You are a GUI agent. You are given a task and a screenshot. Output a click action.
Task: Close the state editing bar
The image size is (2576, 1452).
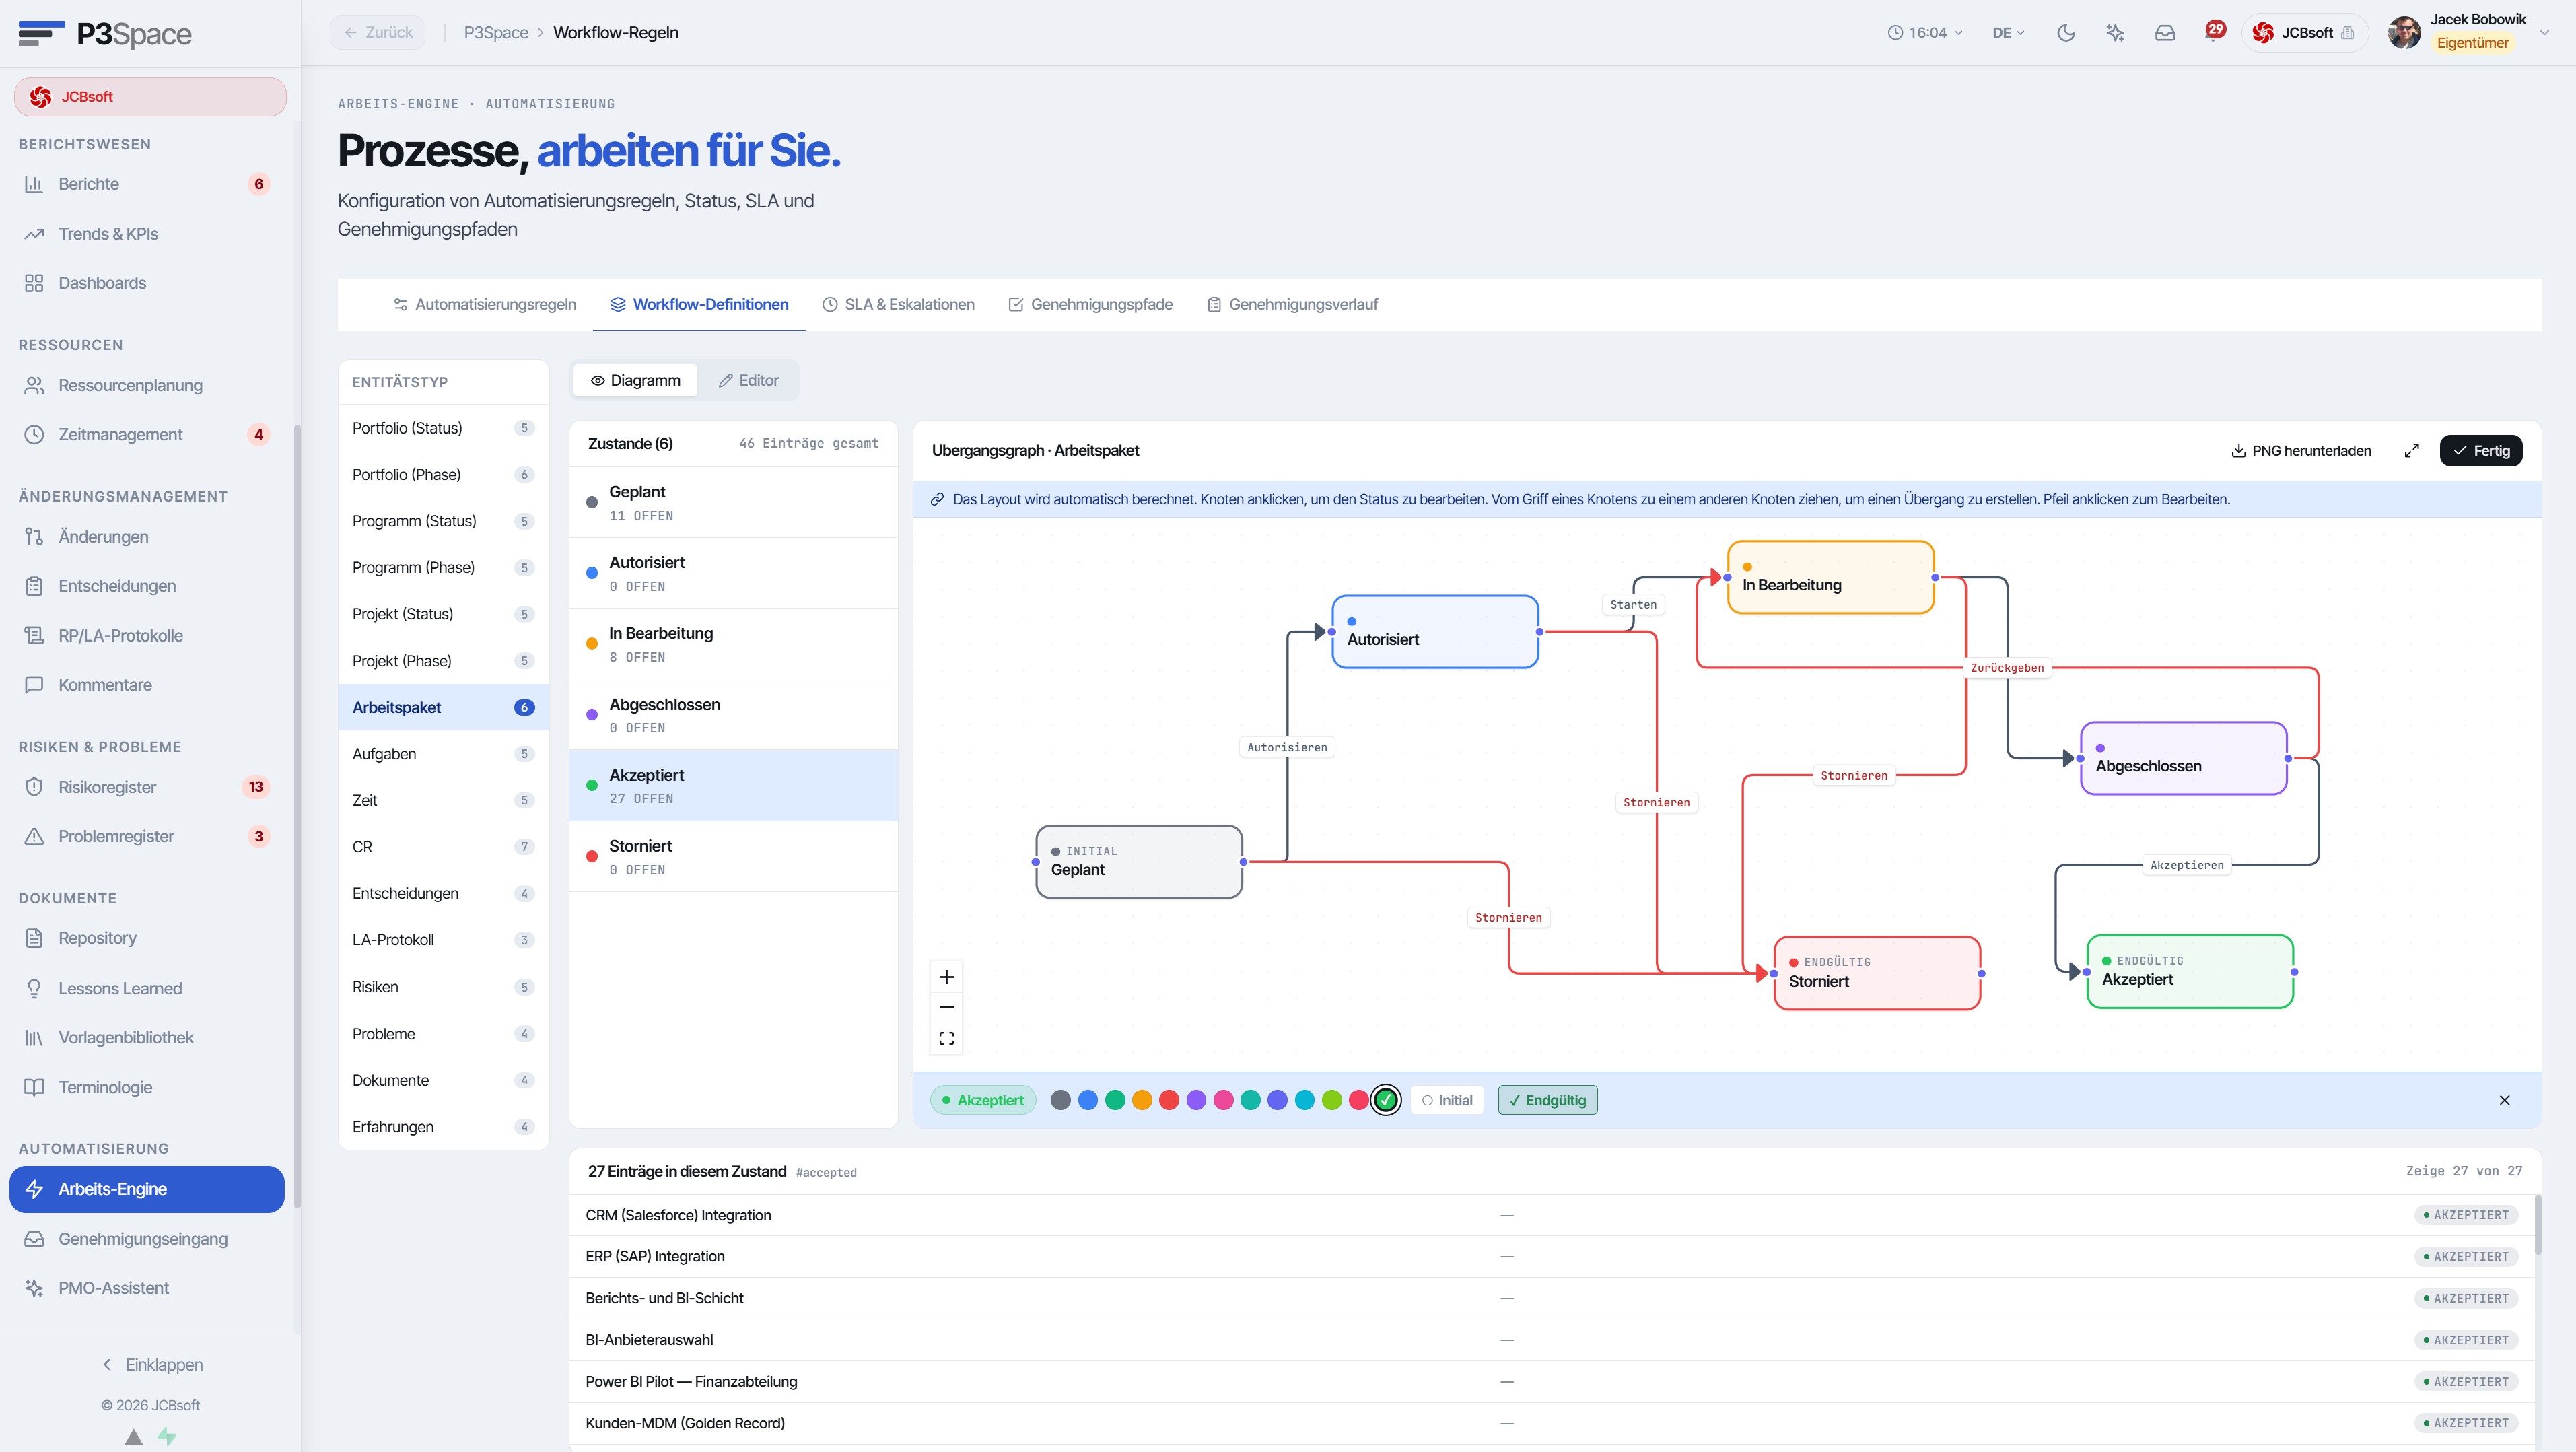click(2505, 1100)
